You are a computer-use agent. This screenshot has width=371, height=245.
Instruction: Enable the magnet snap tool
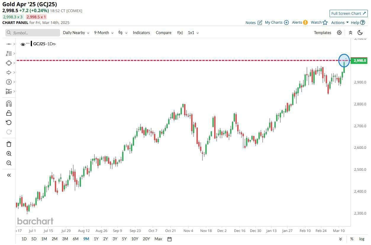(9, 104)
